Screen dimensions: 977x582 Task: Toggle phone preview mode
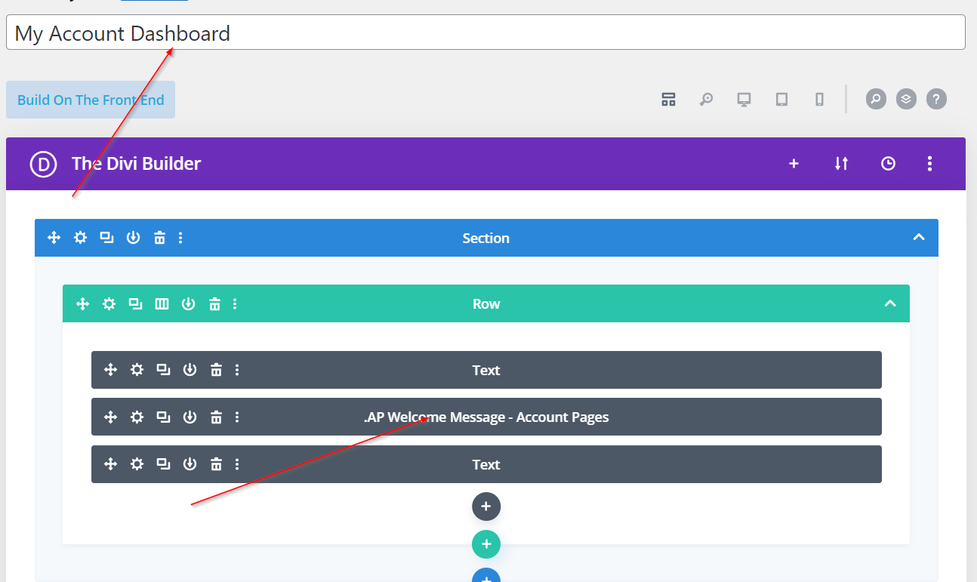click(x=819, y=100)
